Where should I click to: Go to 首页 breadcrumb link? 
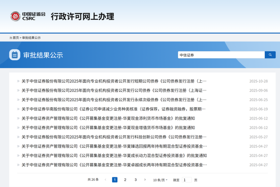tap(16, 38)
